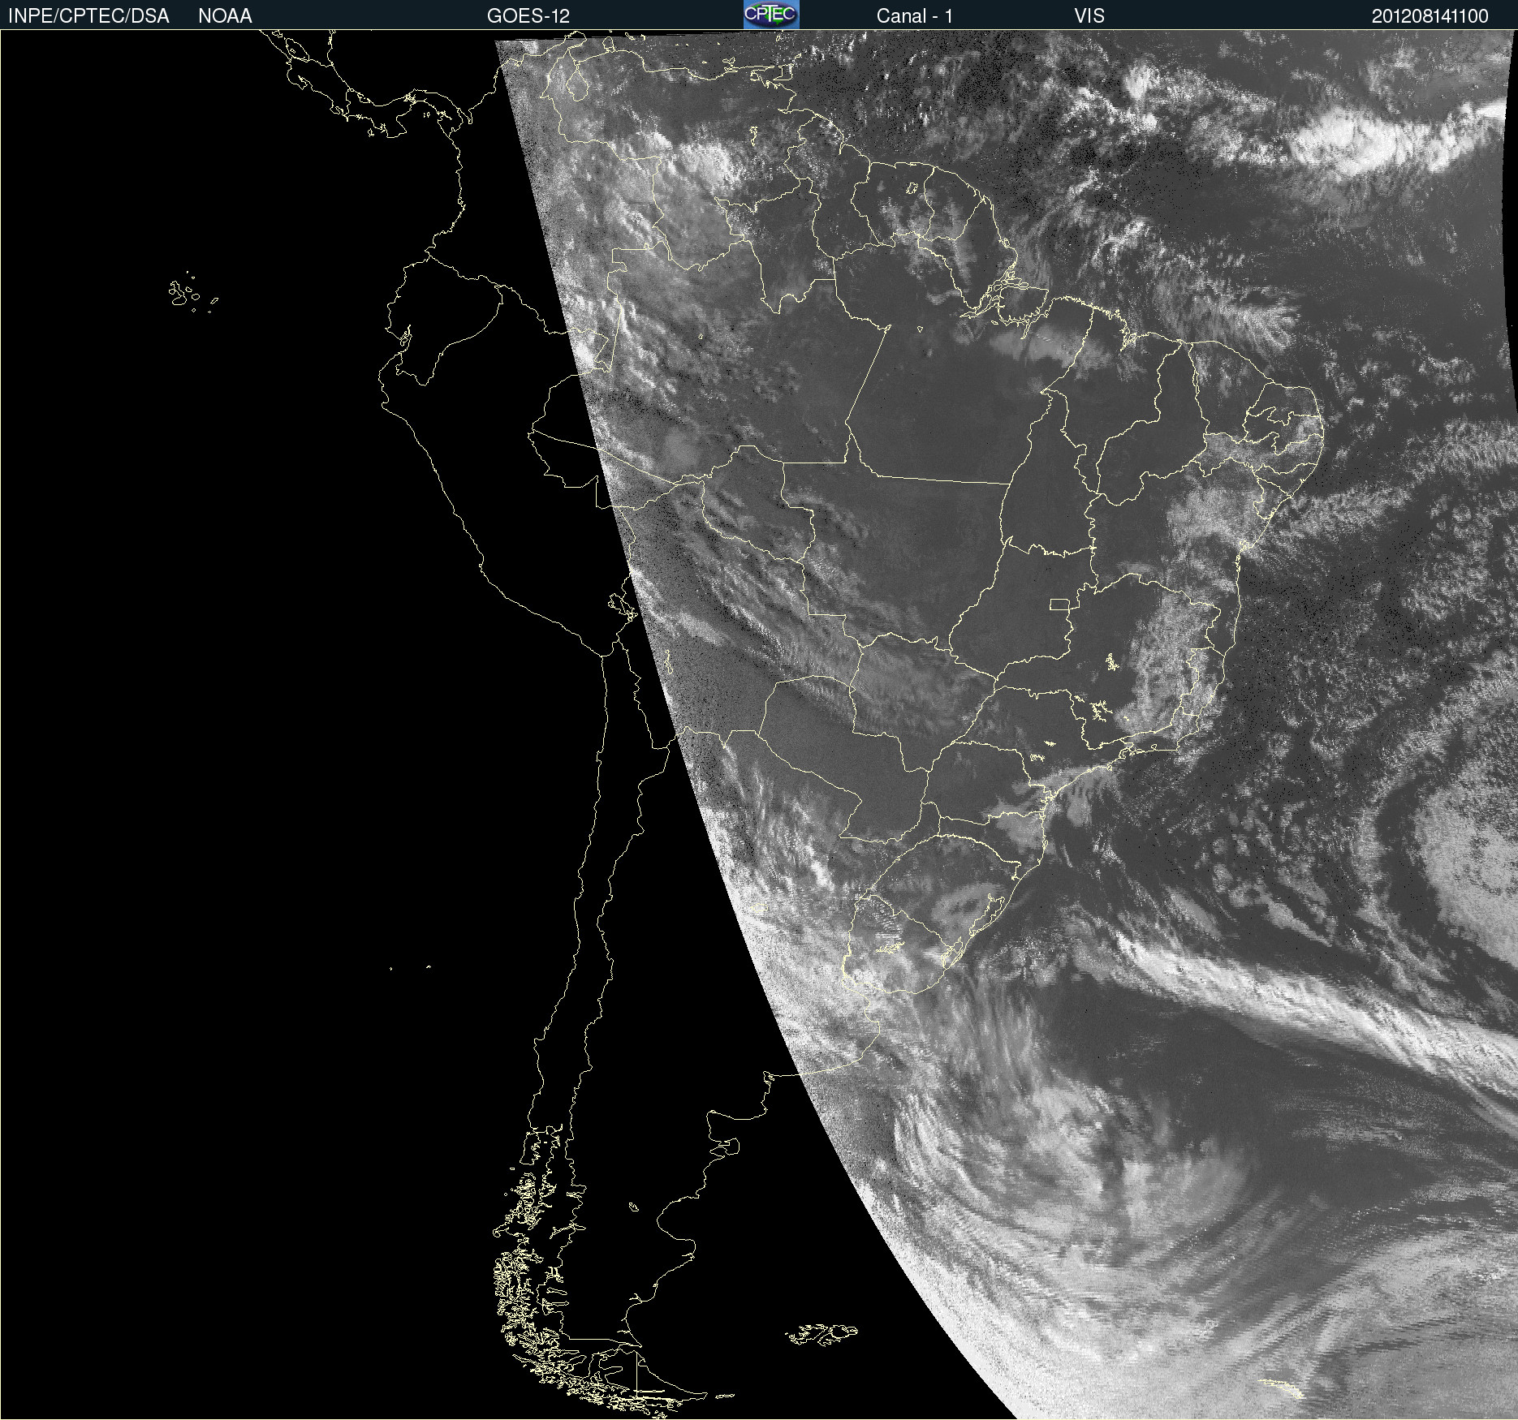Click the 201208141100 timestamp
Image resolution: width=1518 pixels, height=1420 pixels.
[1430, 16]
